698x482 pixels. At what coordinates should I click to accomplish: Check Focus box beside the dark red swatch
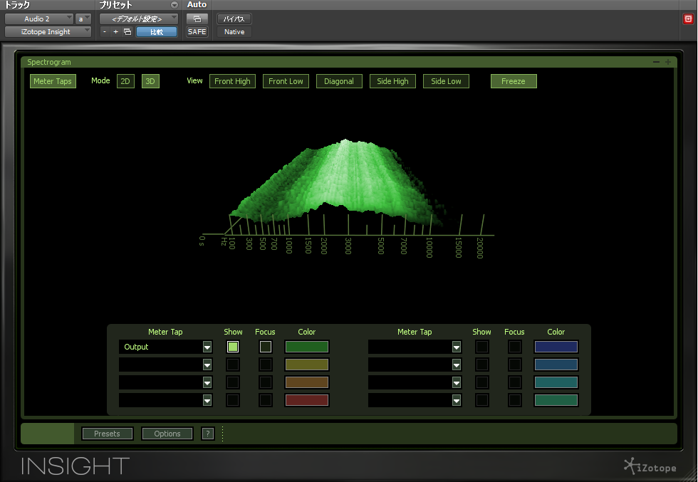[x=265, y=400]
